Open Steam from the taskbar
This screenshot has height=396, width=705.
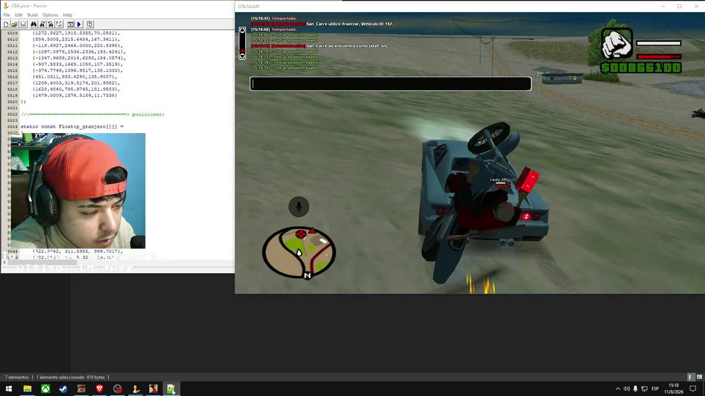[63, 389]
